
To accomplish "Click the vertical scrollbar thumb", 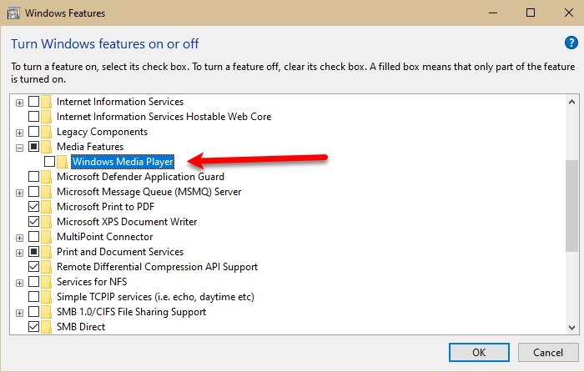I will (571, 204).
